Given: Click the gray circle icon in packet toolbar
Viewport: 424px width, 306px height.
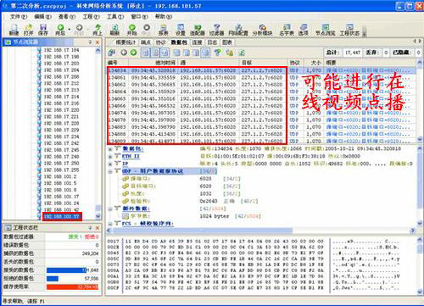Looking at the screenshot, I should (x=124, y=53).
